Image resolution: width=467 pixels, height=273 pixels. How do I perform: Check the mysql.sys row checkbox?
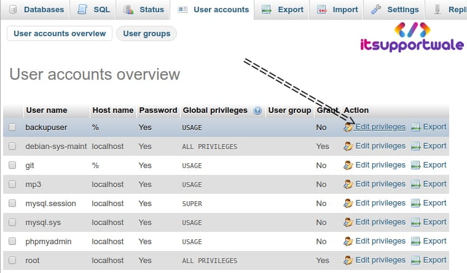(12, 222)
